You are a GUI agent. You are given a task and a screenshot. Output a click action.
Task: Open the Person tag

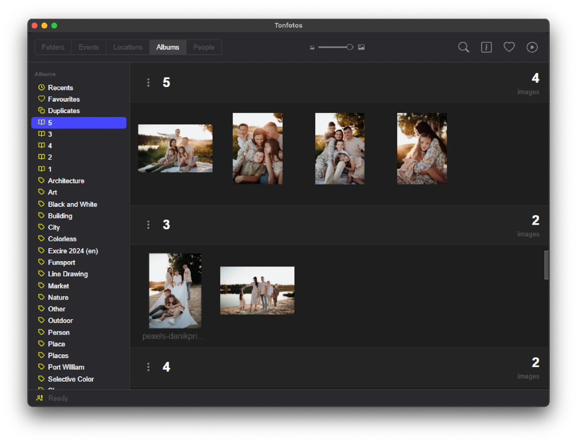(x=79, y=332)
